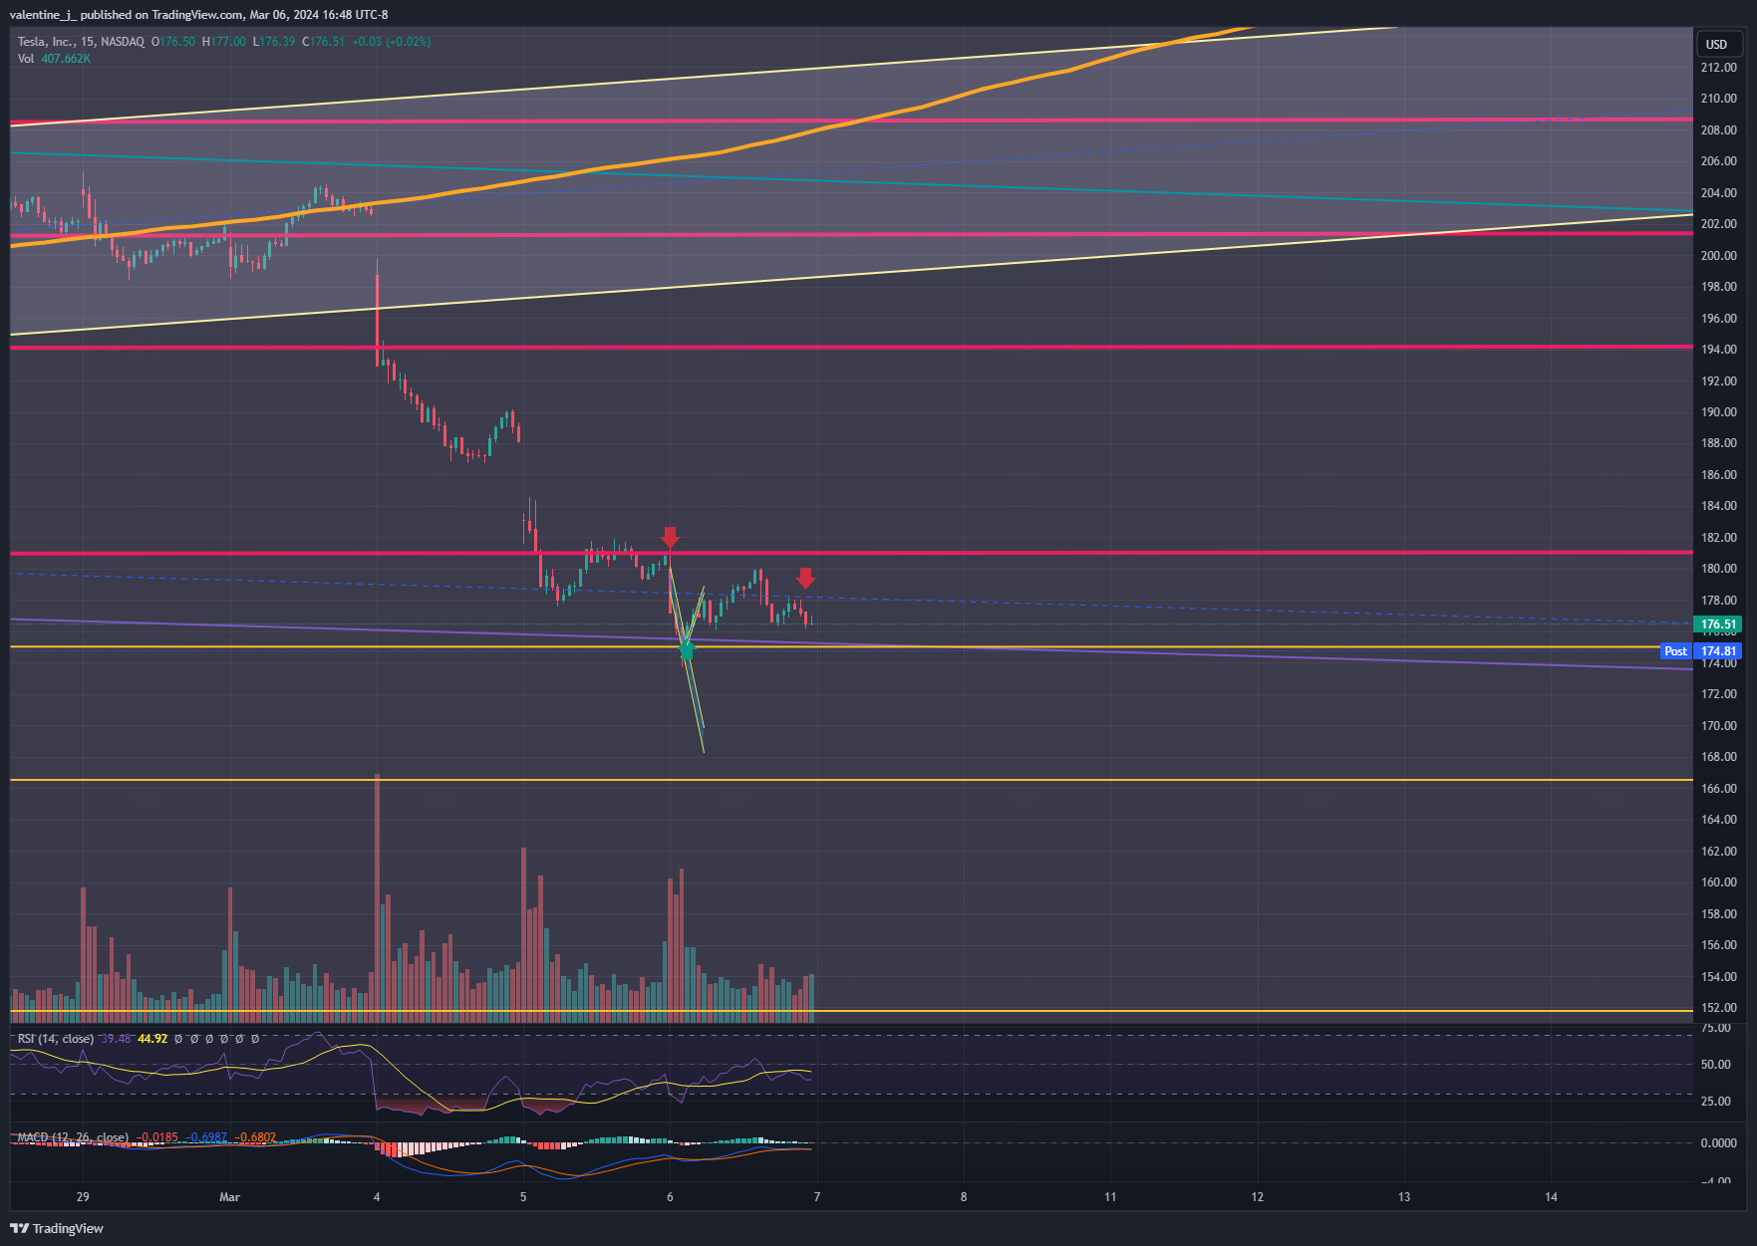Open the USD currency selector
Screen dimensions: 1757x1246
coord(1719,44)
